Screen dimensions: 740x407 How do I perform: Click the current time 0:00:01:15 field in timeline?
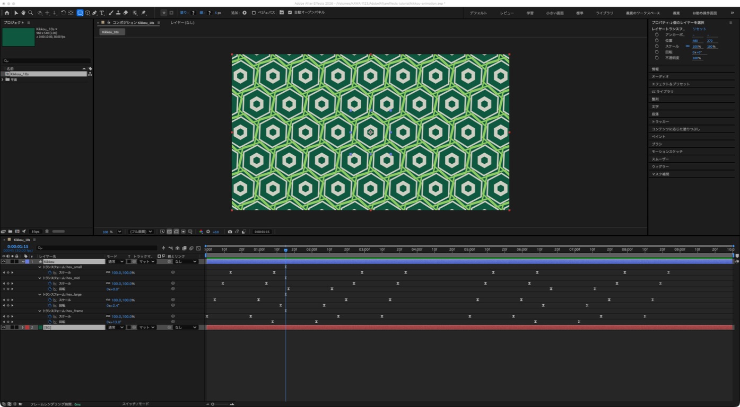pyautogui.click(x=18, y=246)
